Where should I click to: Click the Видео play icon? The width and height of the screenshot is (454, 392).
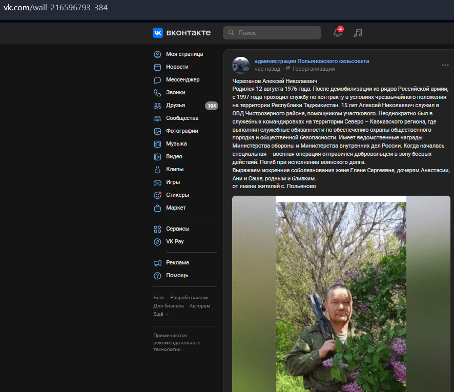coord(157,157)
